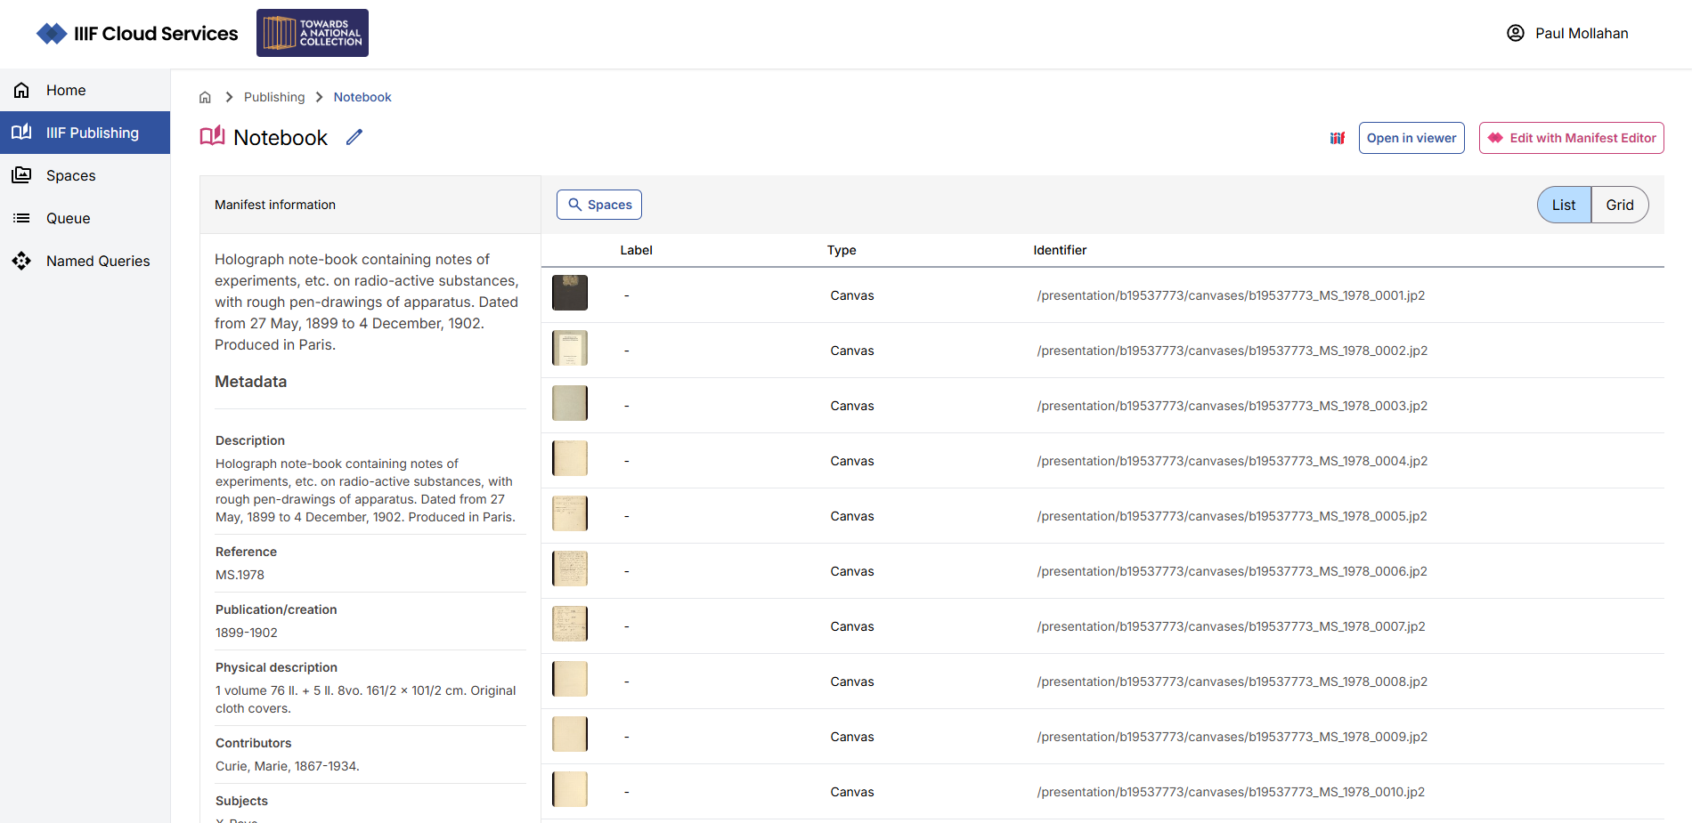1692x823 pixels.
Task: Click the user account icon next to Paul Mollahan
Action: tap(1516, 32)
